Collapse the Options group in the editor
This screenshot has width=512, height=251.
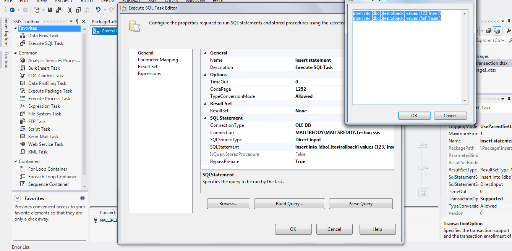pyautogui.click(x=205, y=74)
